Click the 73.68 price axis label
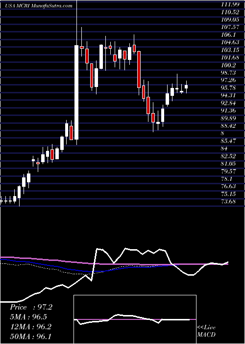 (229, 201)
